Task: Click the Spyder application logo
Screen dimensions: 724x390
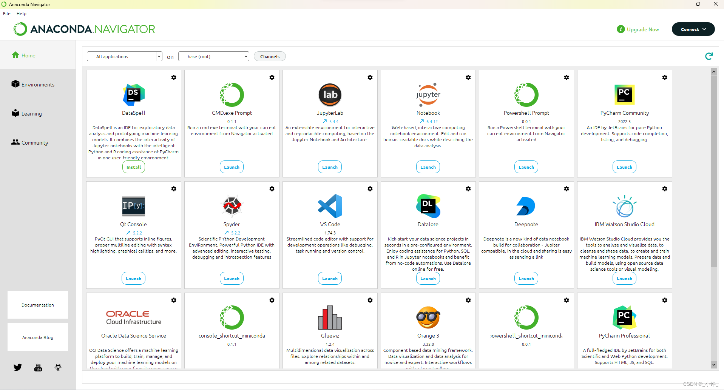Action: click(232, 206)
